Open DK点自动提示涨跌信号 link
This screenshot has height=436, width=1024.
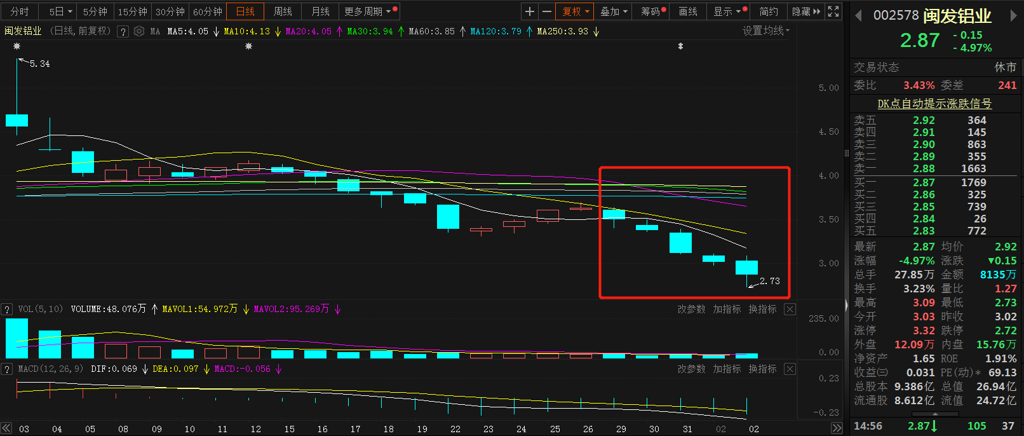tap(934, 104)
